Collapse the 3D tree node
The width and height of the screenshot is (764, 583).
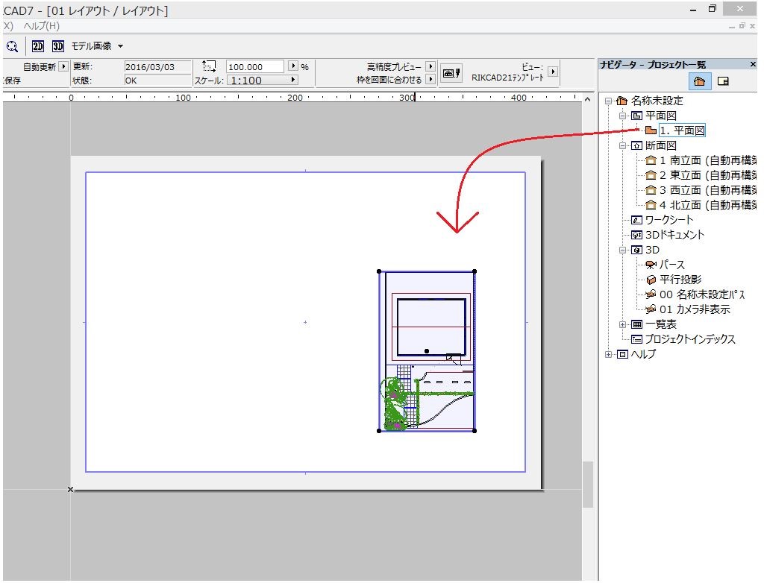(622, 250)
